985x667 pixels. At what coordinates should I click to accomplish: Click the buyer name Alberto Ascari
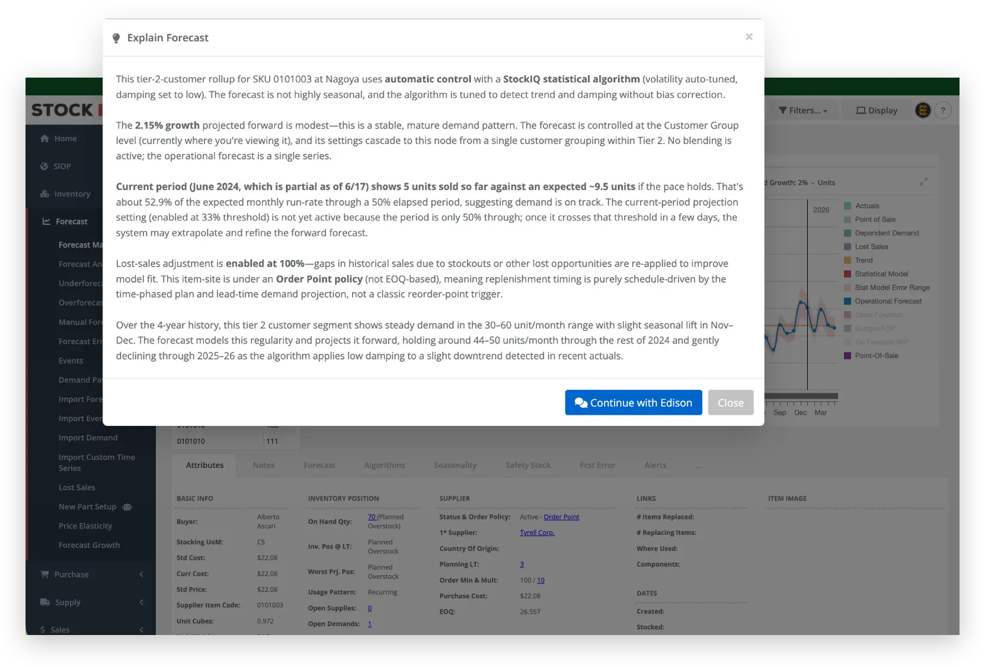coord(268,522)
